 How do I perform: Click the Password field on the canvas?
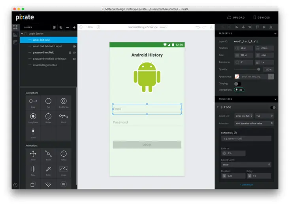(x=147, y=122)
